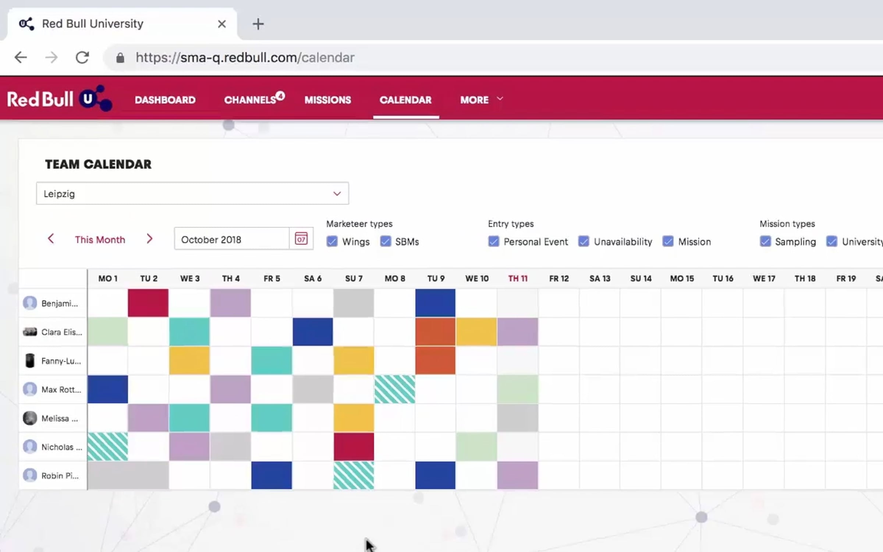The height and width of the screenshot is (552, 883).
Task: Click the Channels notification badge
Action: [x=280, y=96]
